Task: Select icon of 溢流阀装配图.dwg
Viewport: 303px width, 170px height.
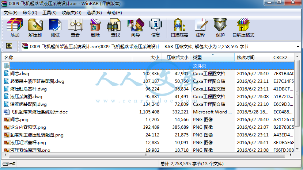Action: click(7, 104)
